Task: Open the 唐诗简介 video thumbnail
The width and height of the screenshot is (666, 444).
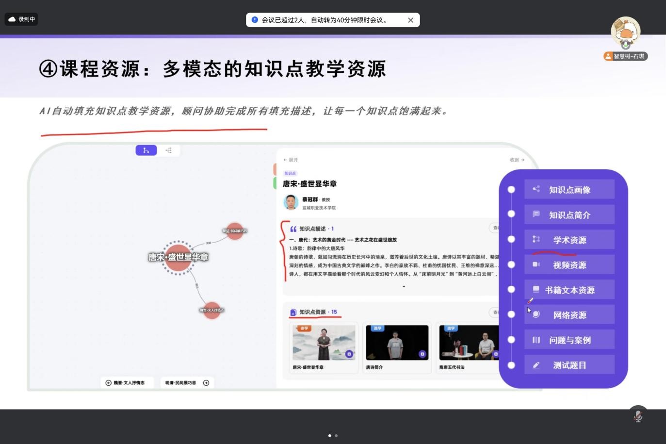Action: click(x=397, y=343)
